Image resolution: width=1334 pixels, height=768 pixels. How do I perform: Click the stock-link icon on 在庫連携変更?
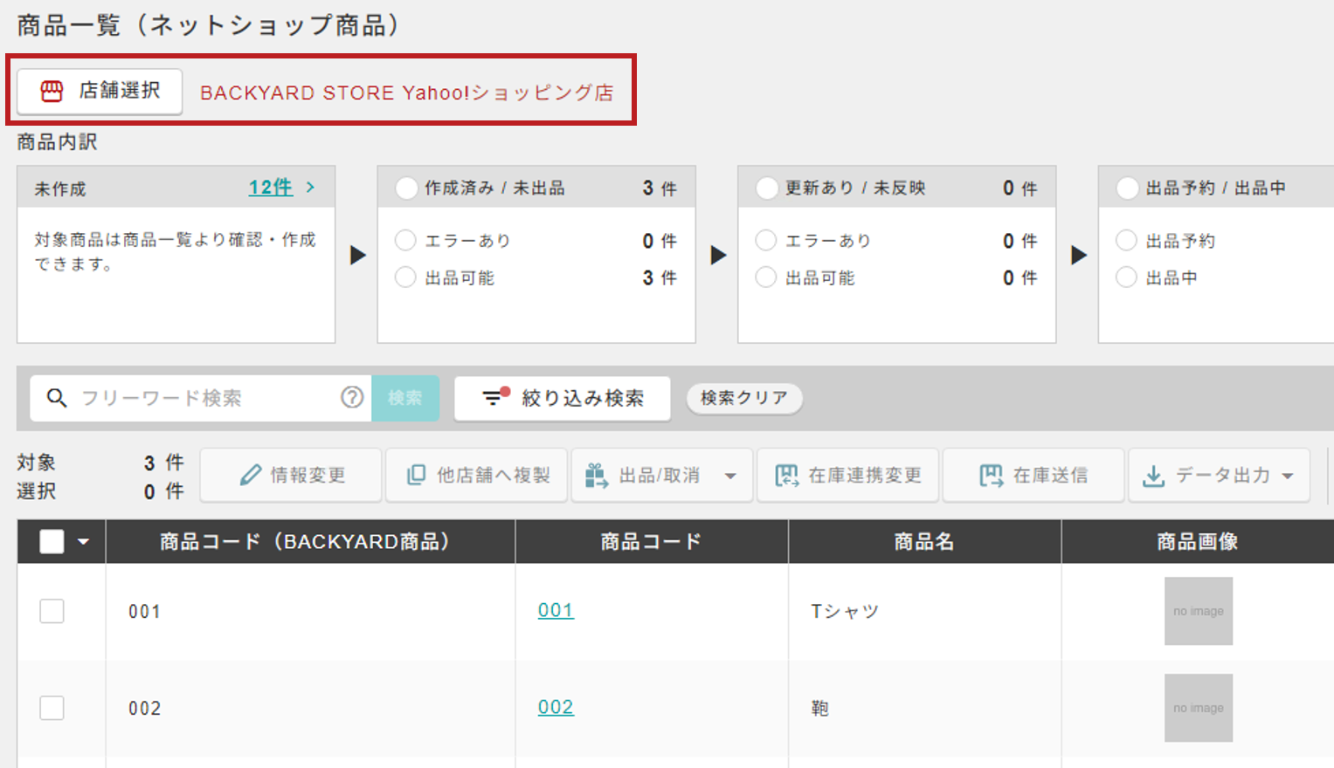[787, 476]
